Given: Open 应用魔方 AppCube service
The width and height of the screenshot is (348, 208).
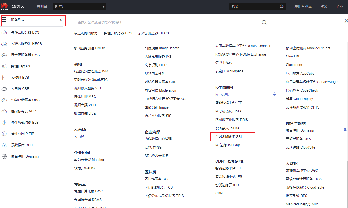Looking at the screenshot, I should pos(300,74).
